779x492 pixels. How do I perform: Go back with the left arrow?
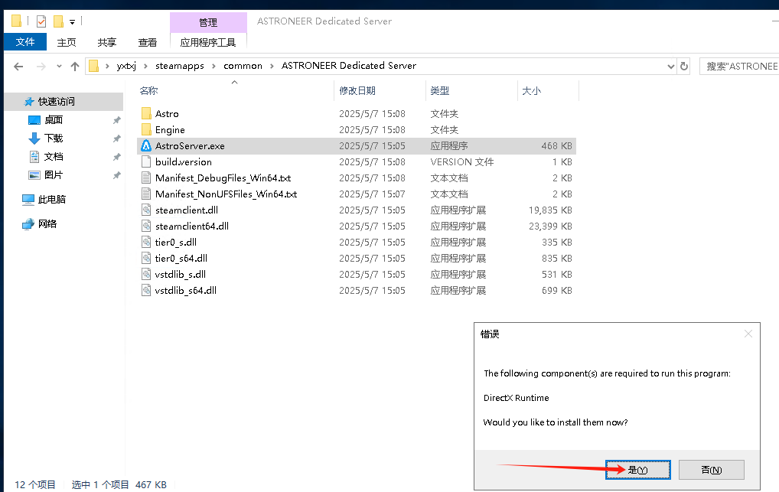tap(18, 66)
